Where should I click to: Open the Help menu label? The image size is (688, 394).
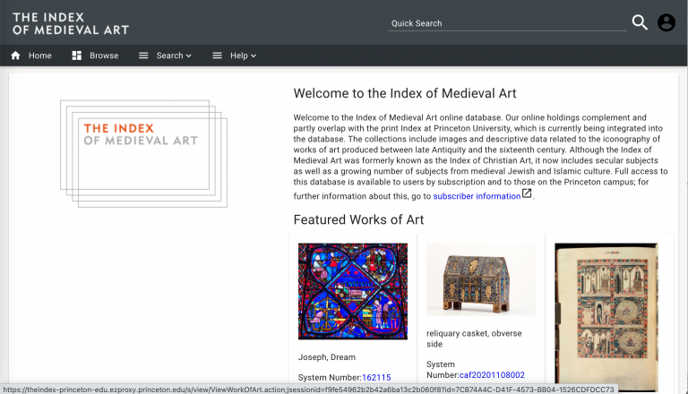click(x=239, y=56)
